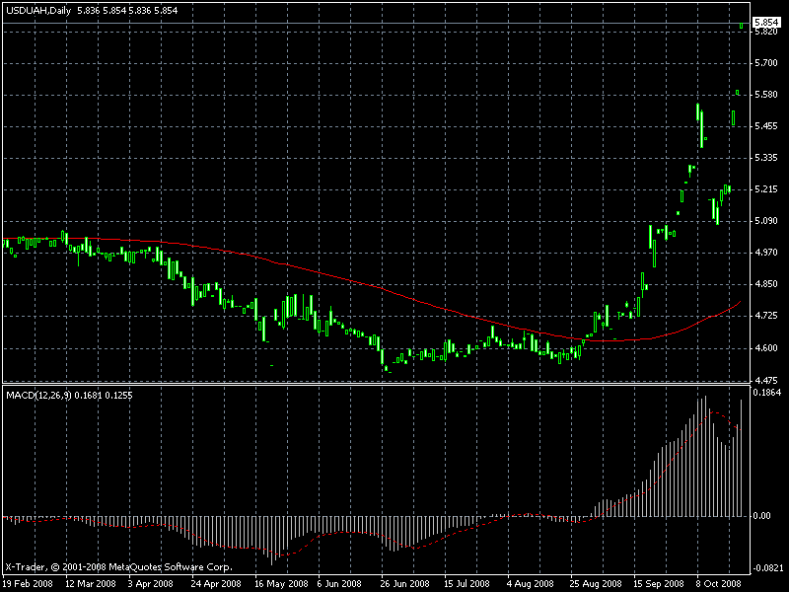Click the 25 Aug 2008 date label
This screenshot has width=789, height=592.
pyautogui.click(x=596, y=584)
